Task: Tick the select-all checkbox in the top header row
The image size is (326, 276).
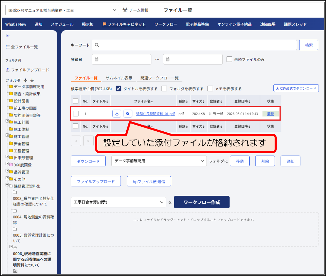Action: tap(75, 101)
